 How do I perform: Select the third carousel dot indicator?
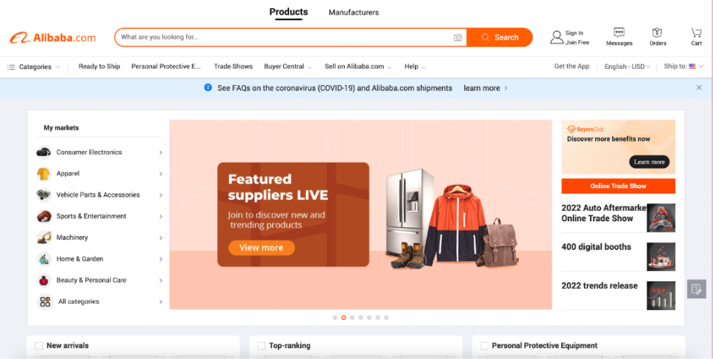pos(352,318)
